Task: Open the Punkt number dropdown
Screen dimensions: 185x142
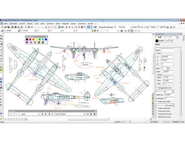Action: pos(167,68)
